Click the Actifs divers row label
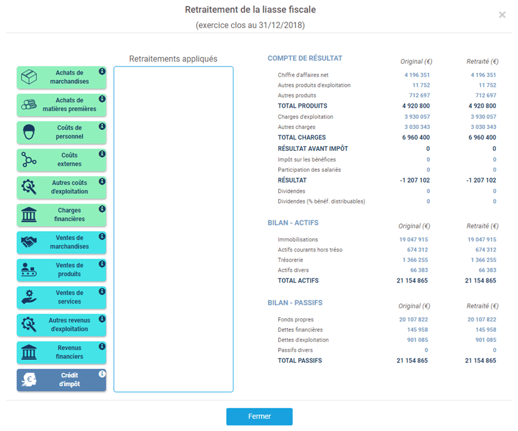 pos(293,270)
